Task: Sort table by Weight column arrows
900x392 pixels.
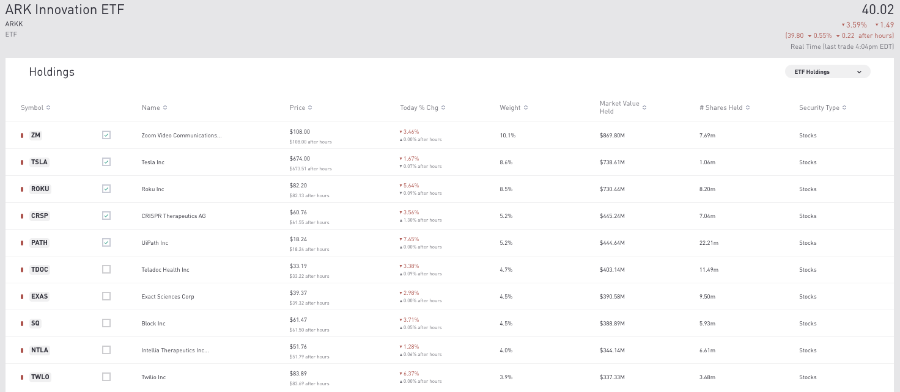Action: point(526,108)
